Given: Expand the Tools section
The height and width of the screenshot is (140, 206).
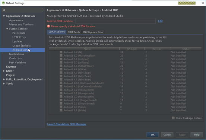Looking at the screenshot, I should [x=4, y=83].
